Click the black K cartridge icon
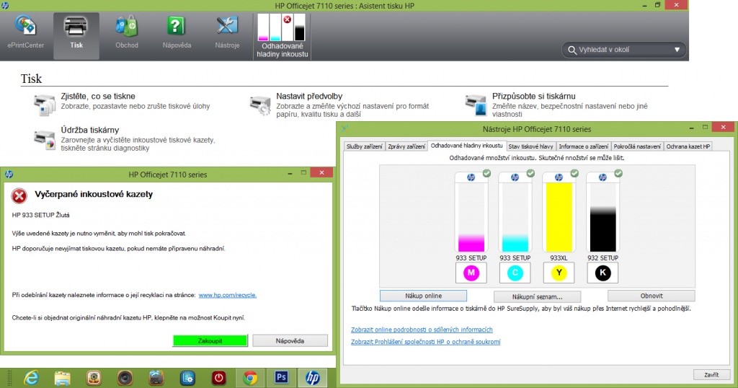The width and height of the screenshot is (738, 388). 603,273
